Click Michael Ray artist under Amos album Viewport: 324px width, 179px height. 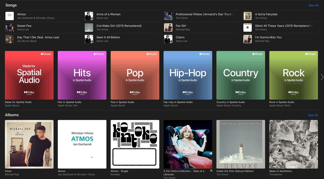click(12, 174)
